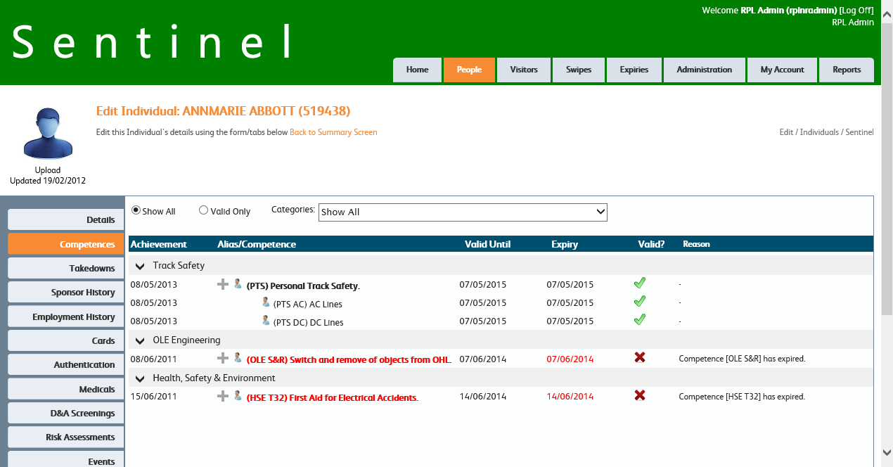The height and width of the screenshot is (467, 893).
Task: Click red cross for HSE T32 row
Action: (x=640, y=395)
